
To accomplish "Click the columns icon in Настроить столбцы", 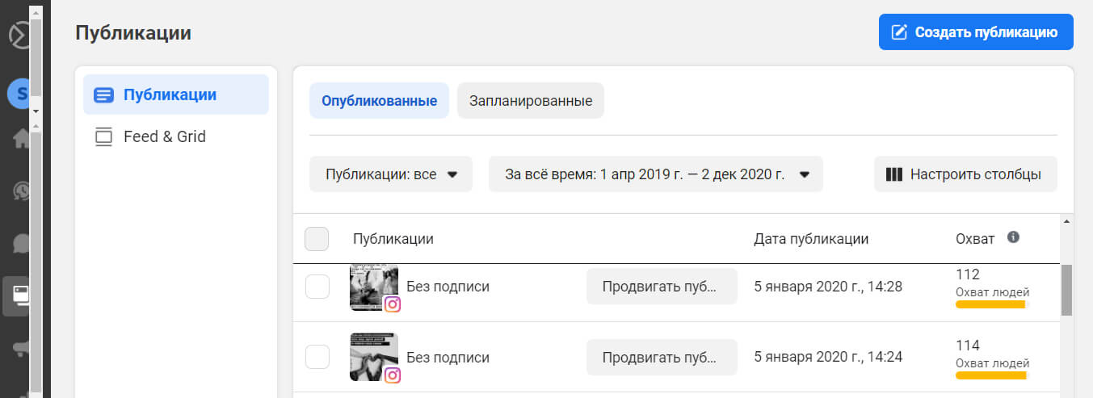I will 893,174.
